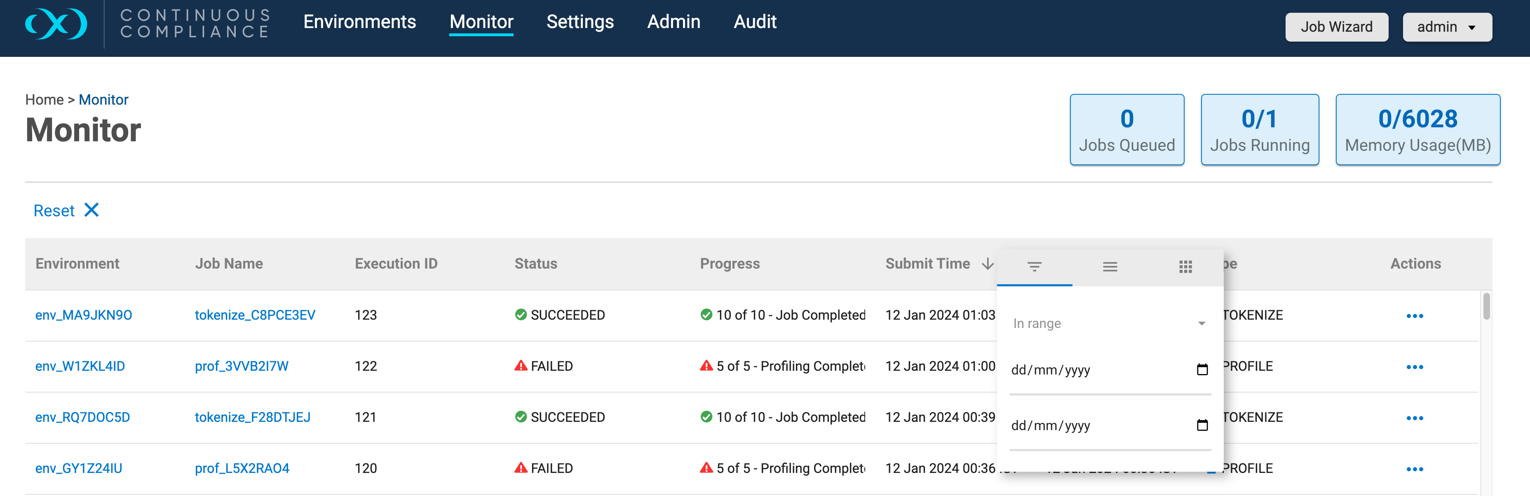Click progress warning icon in execution 120 row

coord(706,468)
